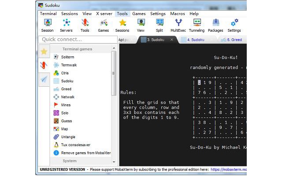The height and width of the screenshot is (176, 282).
Task: Close the 3. Sudoku tab
Action: point(172,40)
